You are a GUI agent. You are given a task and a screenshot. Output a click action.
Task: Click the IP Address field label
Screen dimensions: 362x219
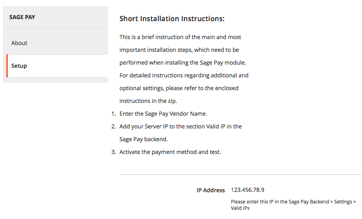(211, 190)
